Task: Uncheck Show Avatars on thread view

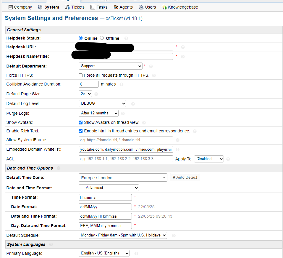Action: pos(81,122)
